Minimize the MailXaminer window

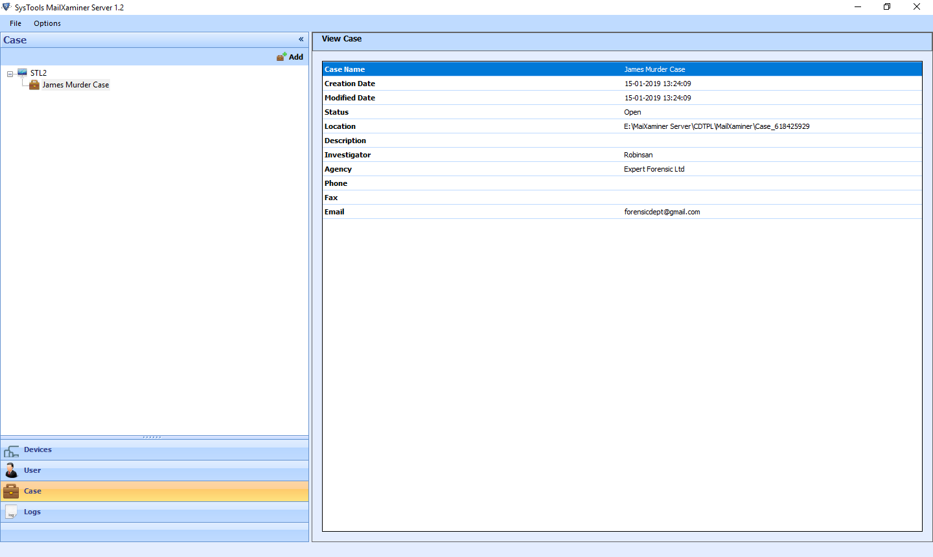(x=858, y=7)
